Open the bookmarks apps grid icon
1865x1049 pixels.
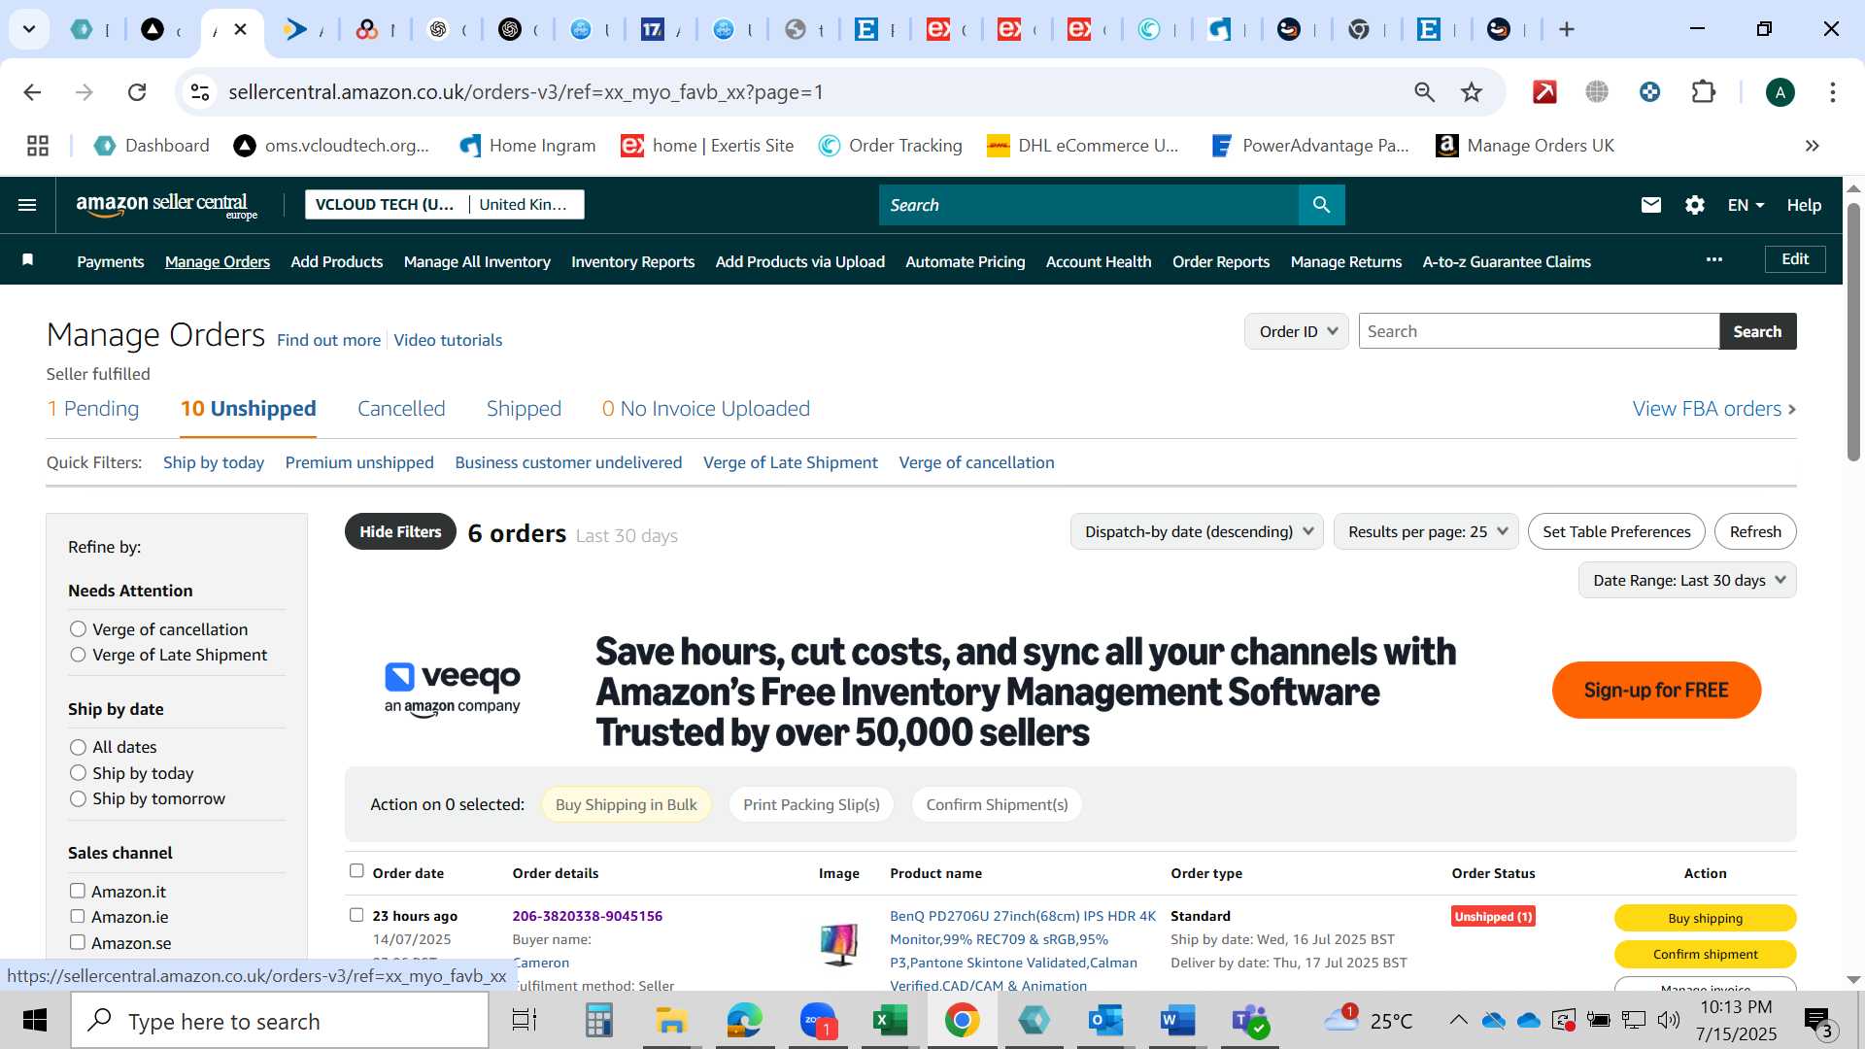tap(38, 146)
